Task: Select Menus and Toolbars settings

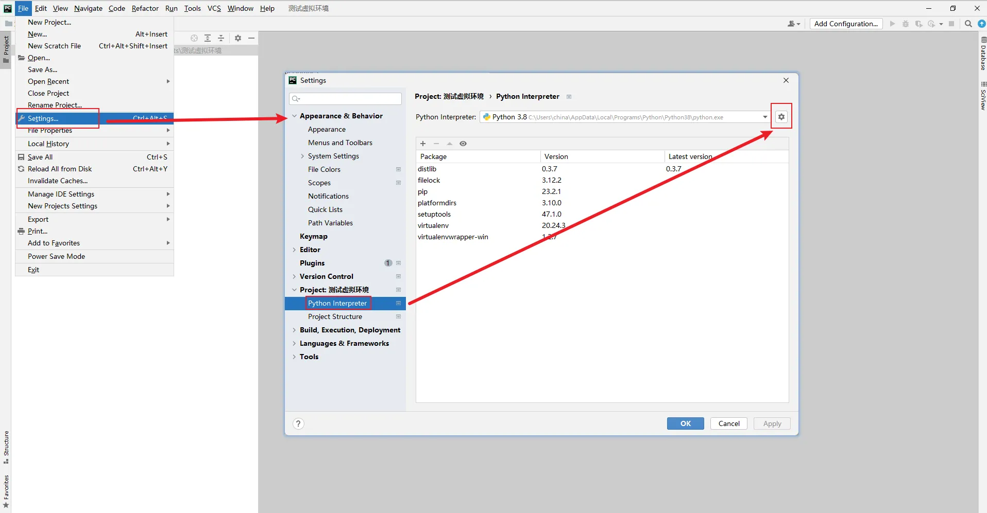Action: pos(340,143)
